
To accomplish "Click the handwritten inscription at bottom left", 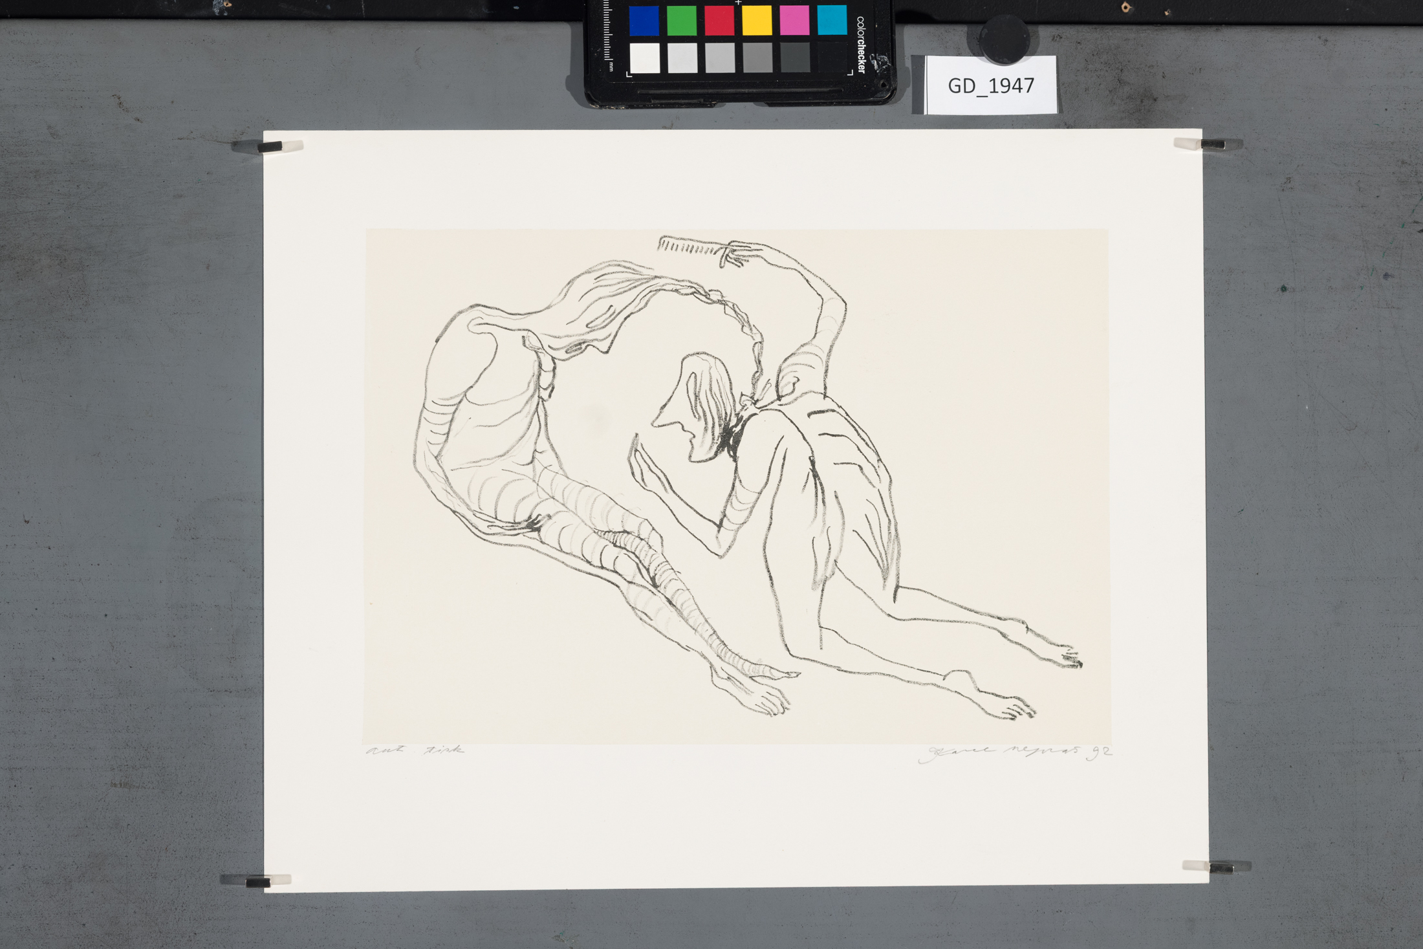I will tap(415, 750).
